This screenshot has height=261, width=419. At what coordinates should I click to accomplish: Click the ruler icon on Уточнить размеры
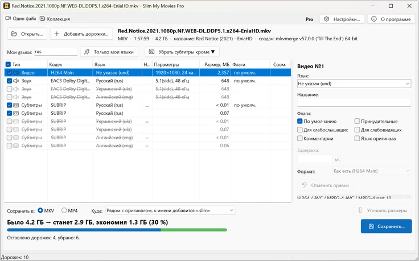360,210
